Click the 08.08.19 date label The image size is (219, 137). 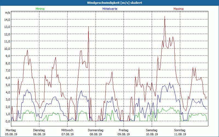[96, 134]
